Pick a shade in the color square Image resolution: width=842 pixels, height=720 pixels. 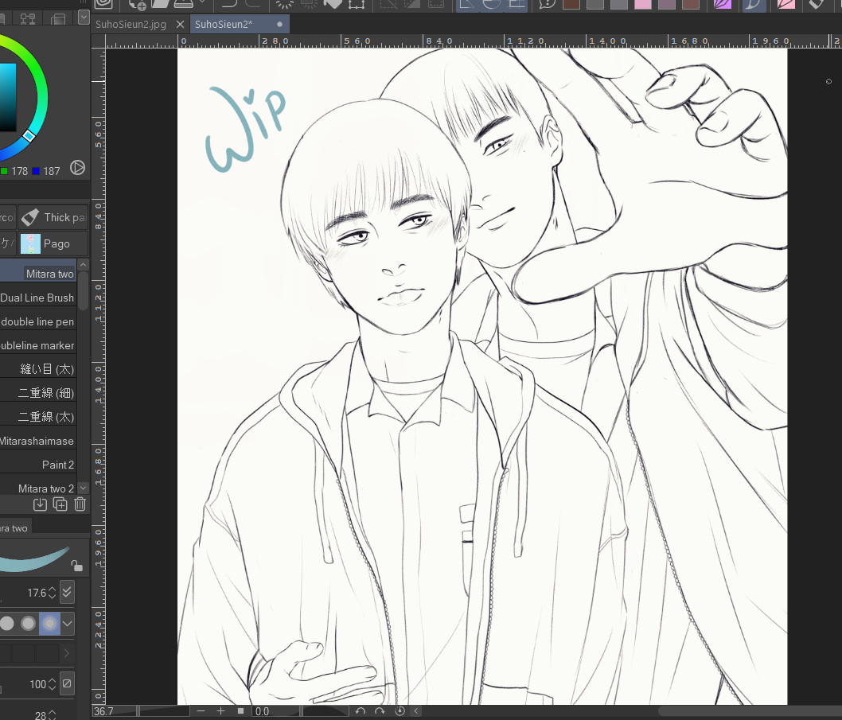click(7, 97)
